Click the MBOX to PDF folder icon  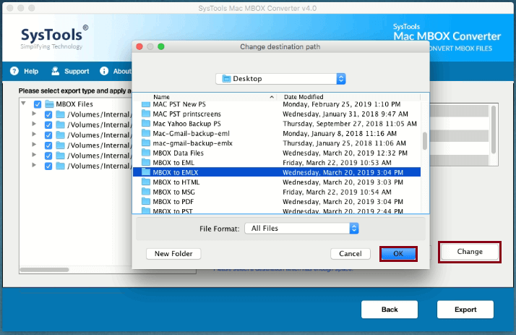(x=146, y=201)
